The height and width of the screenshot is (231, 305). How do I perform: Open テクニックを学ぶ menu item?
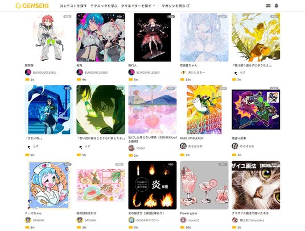[x=104, y=6]
